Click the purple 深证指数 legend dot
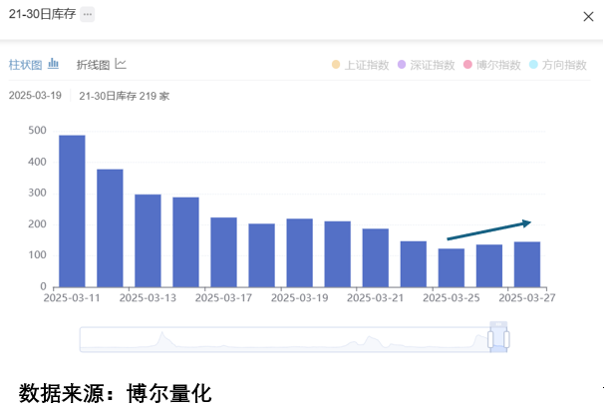Screen dimensions: 611x413 click(402, 65)
